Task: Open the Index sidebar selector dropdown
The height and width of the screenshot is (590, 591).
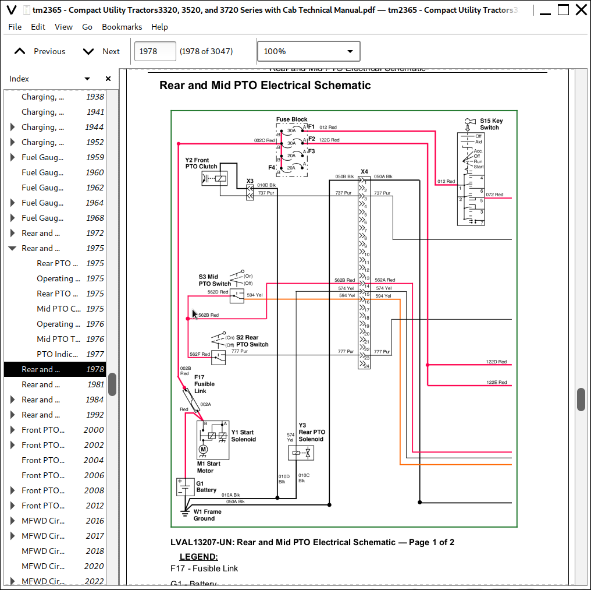Action: point(87,79)
